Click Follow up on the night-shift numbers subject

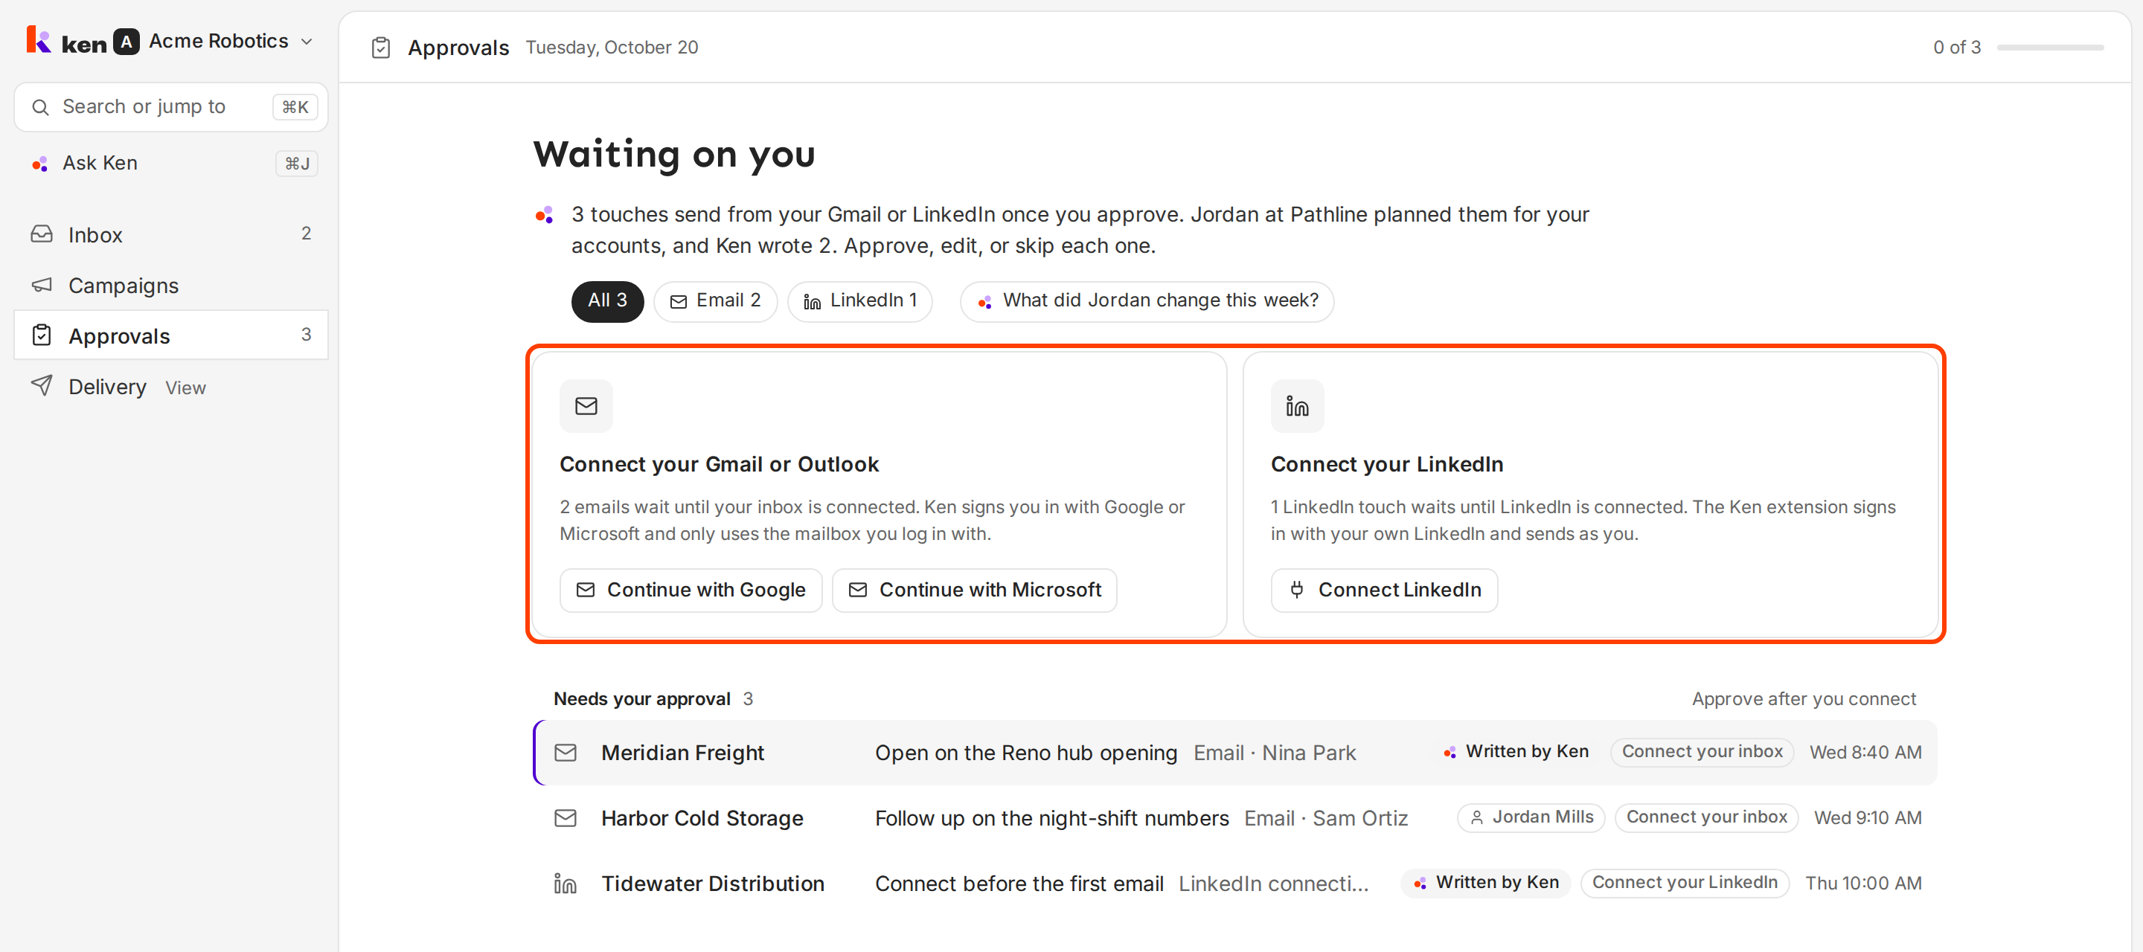[x=1052, y=819]
